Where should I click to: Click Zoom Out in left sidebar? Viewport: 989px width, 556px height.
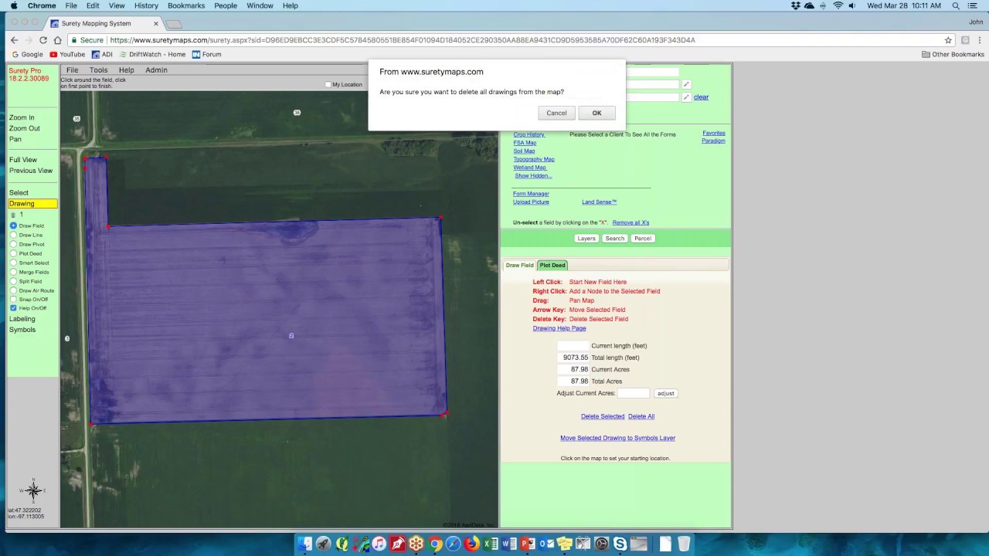click(x=24, y=128)
